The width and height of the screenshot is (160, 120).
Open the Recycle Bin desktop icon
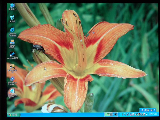(12, 19)
